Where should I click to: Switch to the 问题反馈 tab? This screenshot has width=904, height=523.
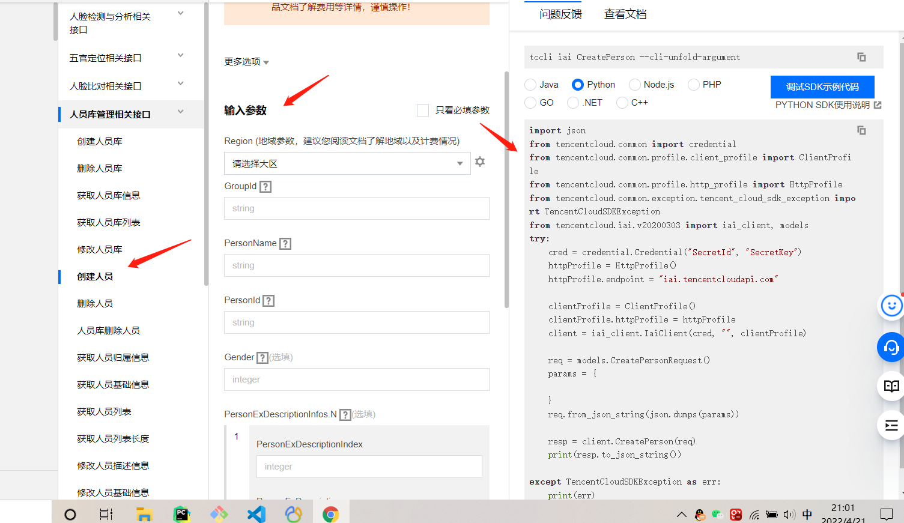[x=560, y=14]
